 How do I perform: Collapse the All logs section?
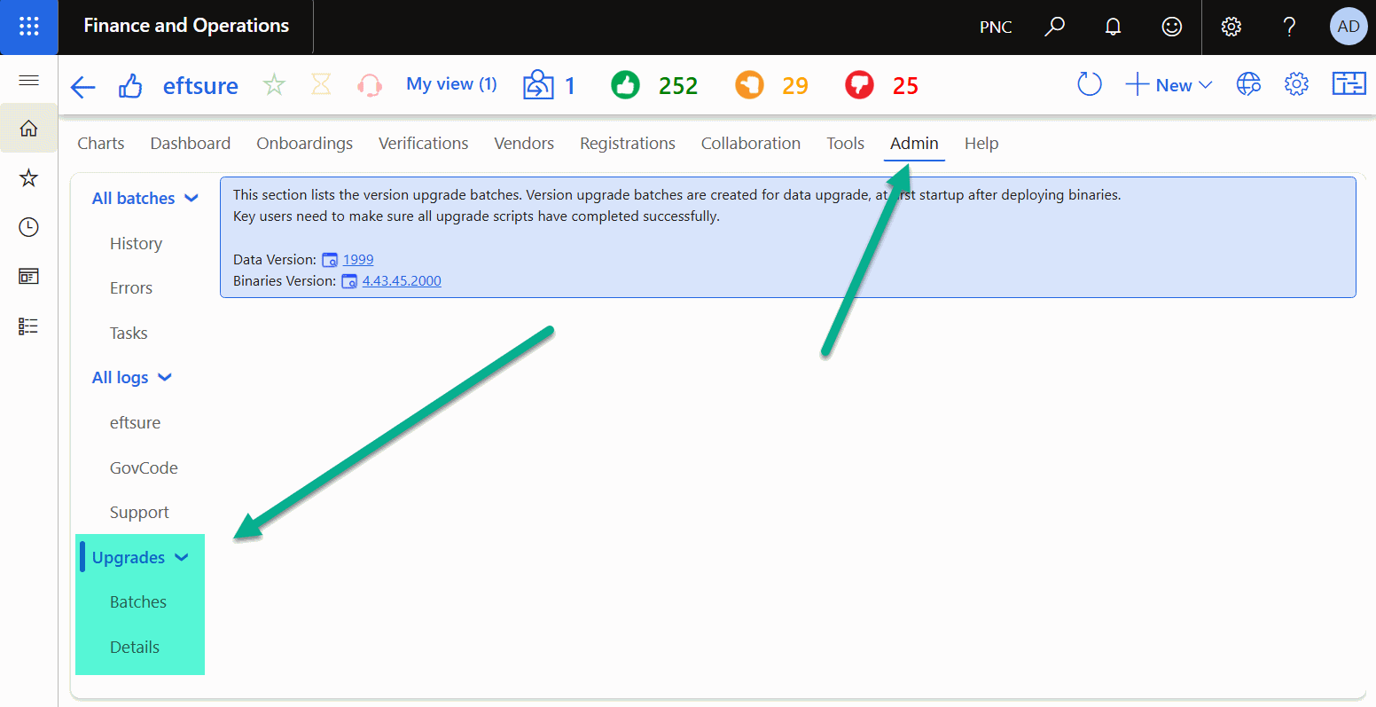165,378
